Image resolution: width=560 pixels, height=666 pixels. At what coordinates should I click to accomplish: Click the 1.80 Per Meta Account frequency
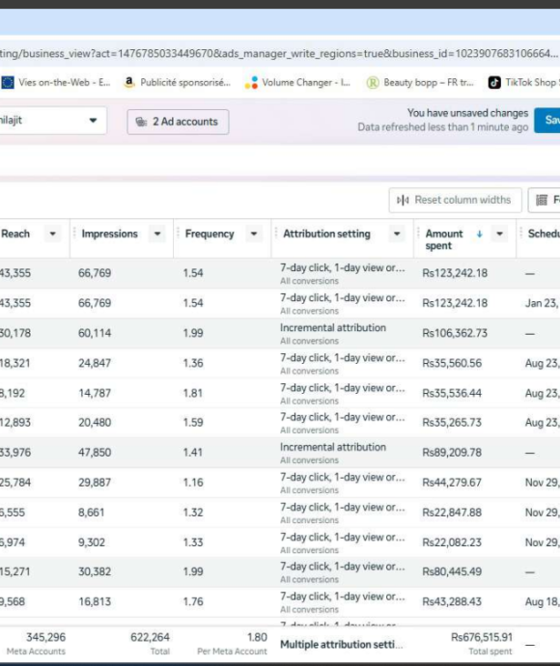click(x=258, y=637)
